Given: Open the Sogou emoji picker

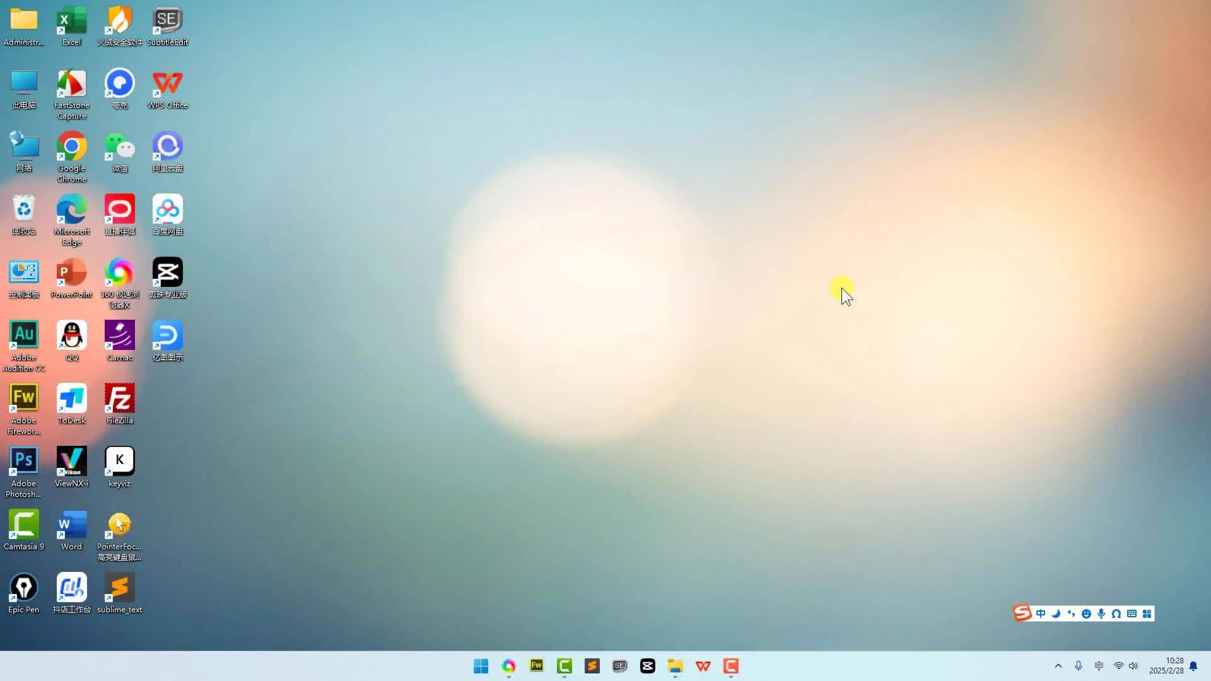Looking at the screenshot, I should [1086, 614].
